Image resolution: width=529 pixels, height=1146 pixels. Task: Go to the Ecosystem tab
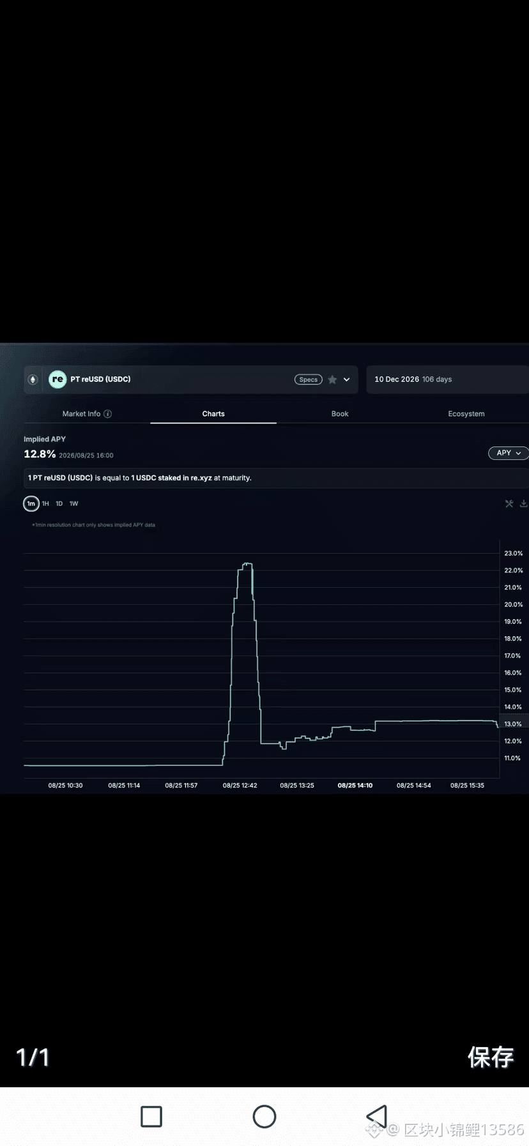(x=466, y=414)
